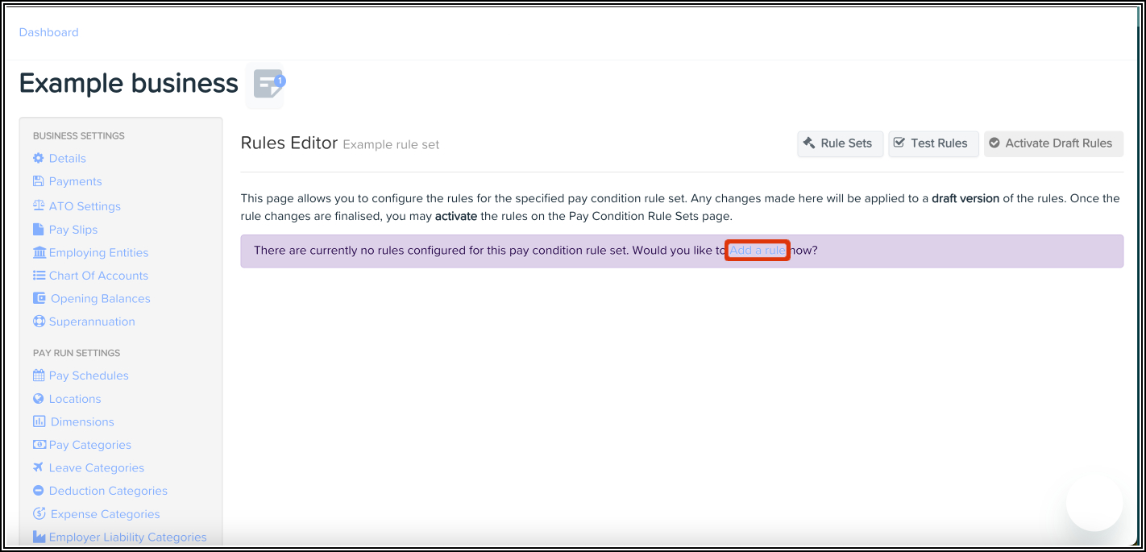Select the Expense Categories clock icon
The image size is (1146, 552).
(39, 513)
